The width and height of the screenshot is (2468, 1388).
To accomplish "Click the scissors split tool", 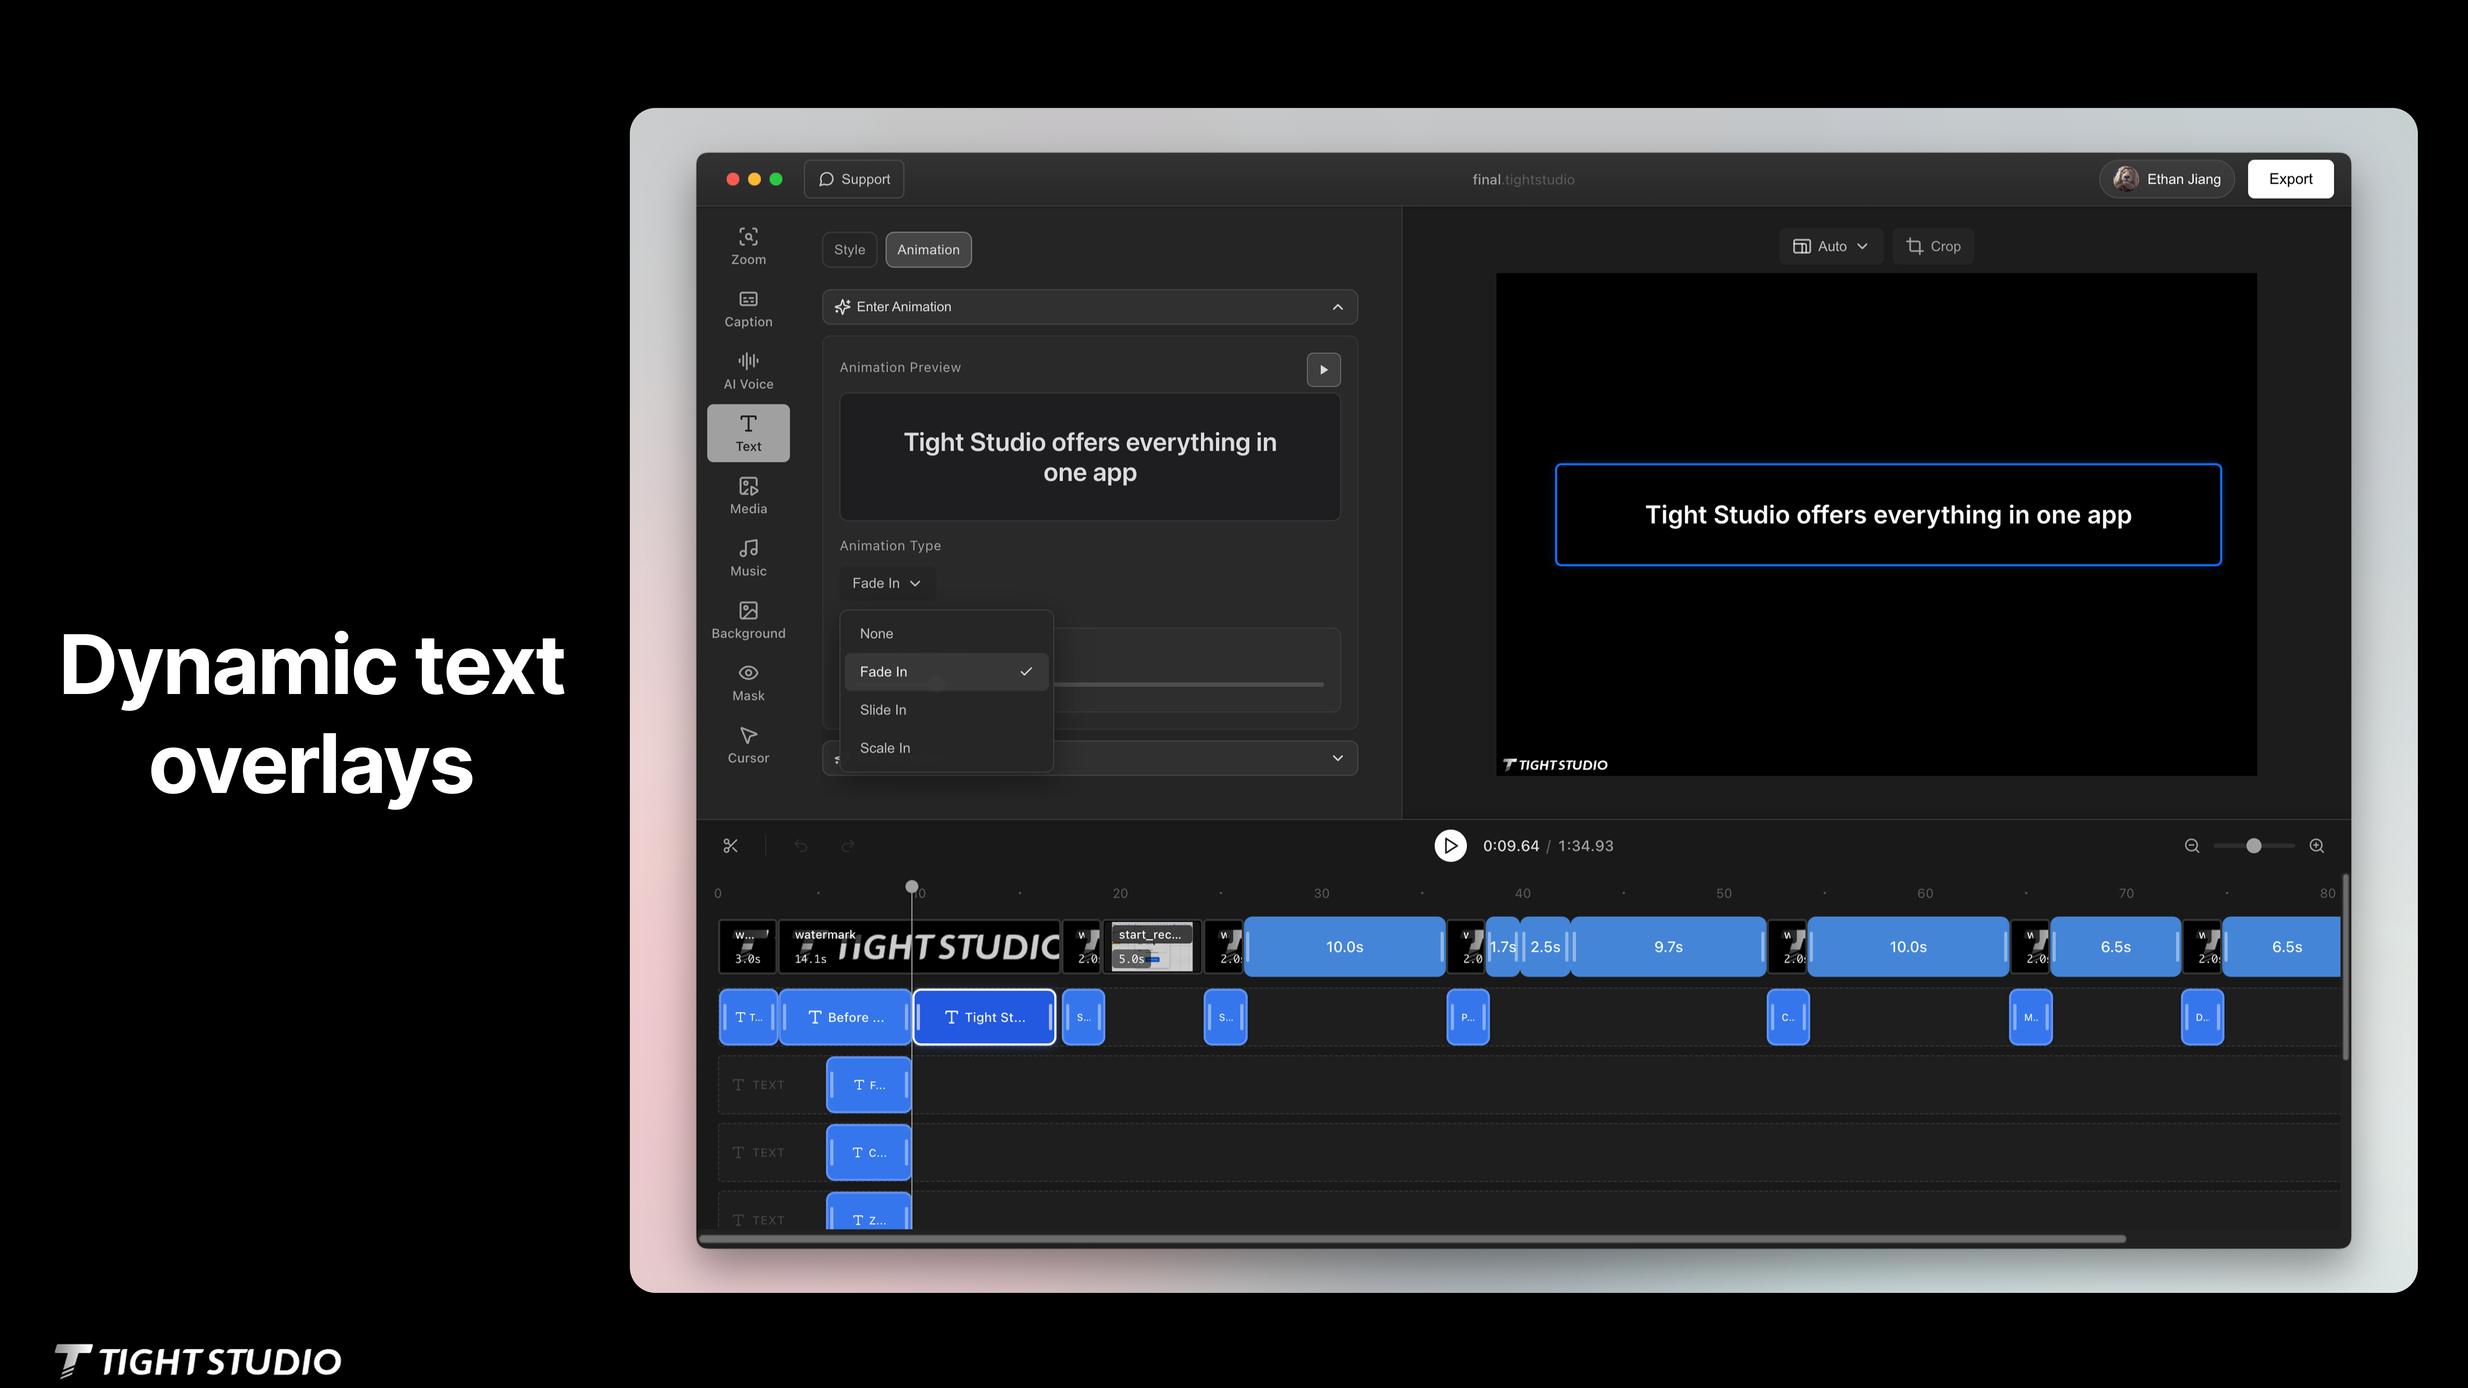I will click(730, 846).
